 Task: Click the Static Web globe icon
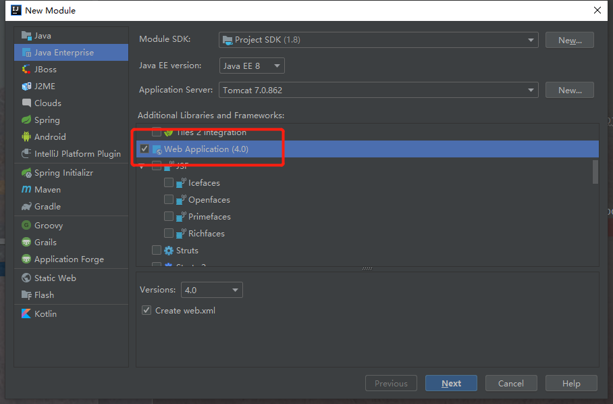pos(26,278)
